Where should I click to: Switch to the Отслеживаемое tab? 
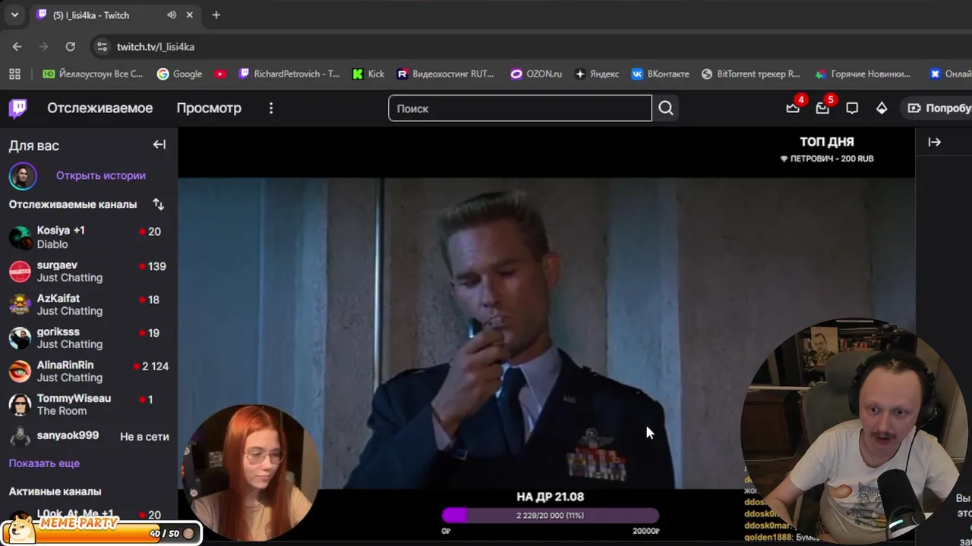100,108
